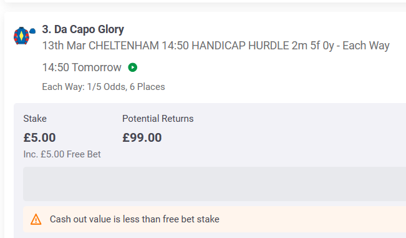The width and height of the screenshot is (406, 238).
Task: Click the greyed-out cash out button
Action: (x=215, y=184)
